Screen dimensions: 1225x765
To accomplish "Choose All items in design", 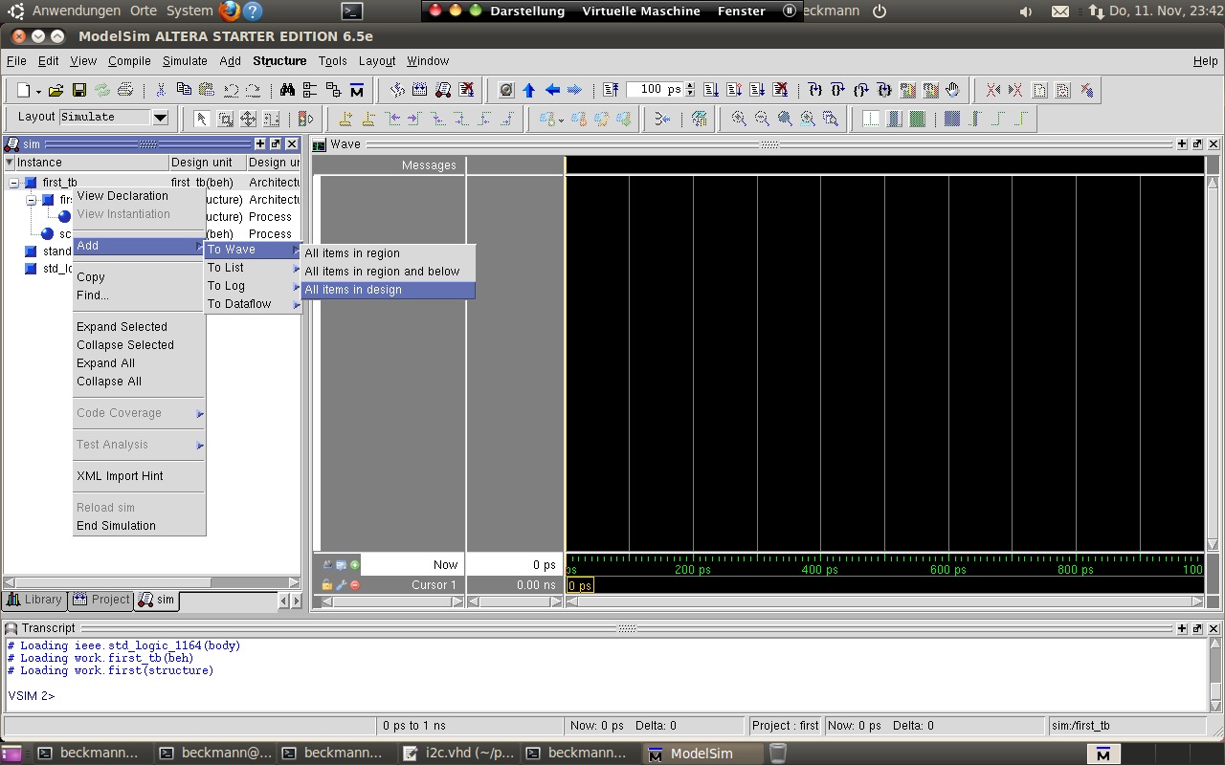I will [388, 290].
